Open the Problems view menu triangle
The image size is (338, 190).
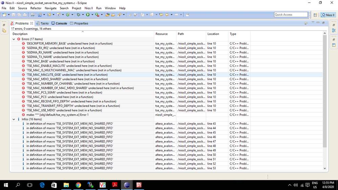313,23
